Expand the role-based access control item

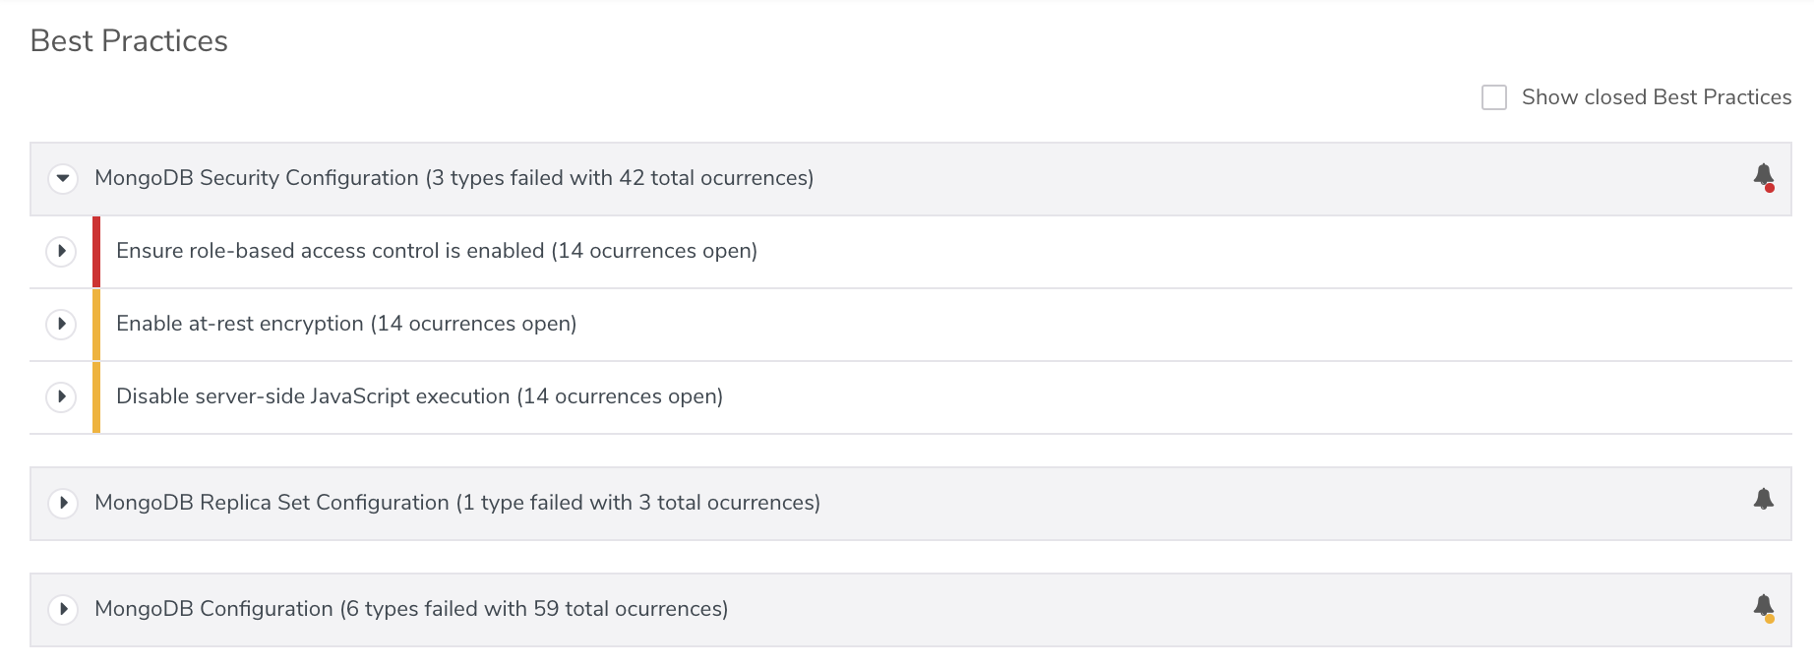pyautogui.click(x=61, y=252)
